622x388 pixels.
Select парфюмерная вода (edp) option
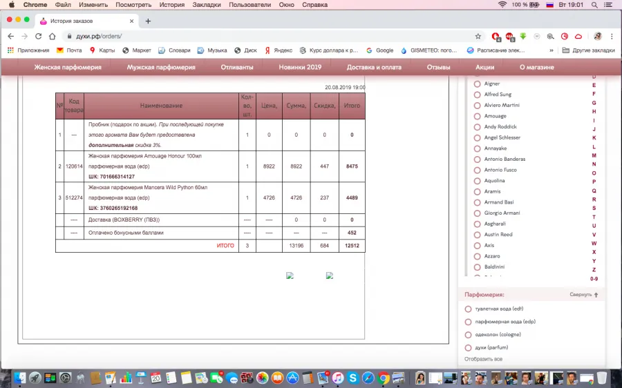click(468, 322)
